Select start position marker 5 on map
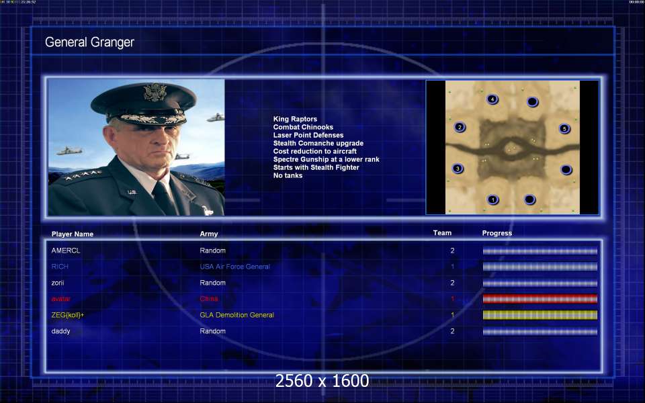Viewport: 645px width, 403px height. tap(564, 128)
